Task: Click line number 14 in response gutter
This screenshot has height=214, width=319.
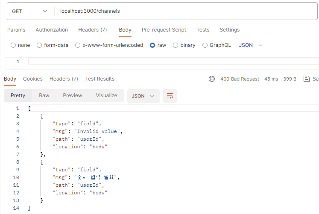Action: 16,208
